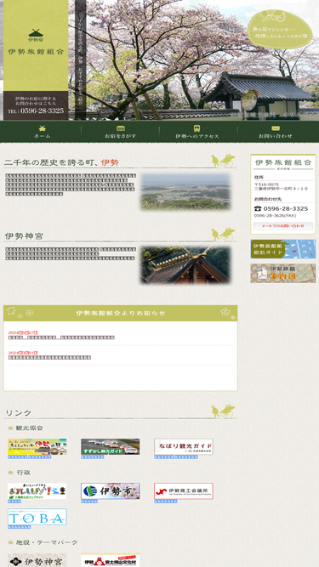319x567 pixels.
Task: Open the 伊勢商工会議所 banner
Action: pos(184,491)
